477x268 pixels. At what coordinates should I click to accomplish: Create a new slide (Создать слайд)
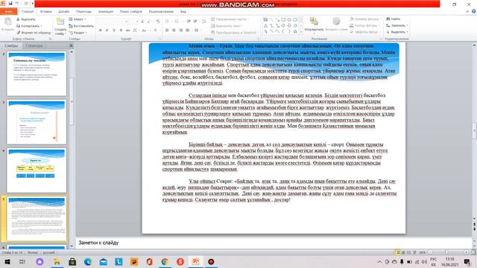tap(60, 27)
